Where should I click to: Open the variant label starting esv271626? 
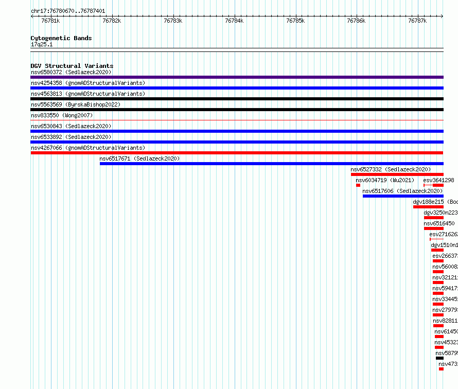pos(444,234)
